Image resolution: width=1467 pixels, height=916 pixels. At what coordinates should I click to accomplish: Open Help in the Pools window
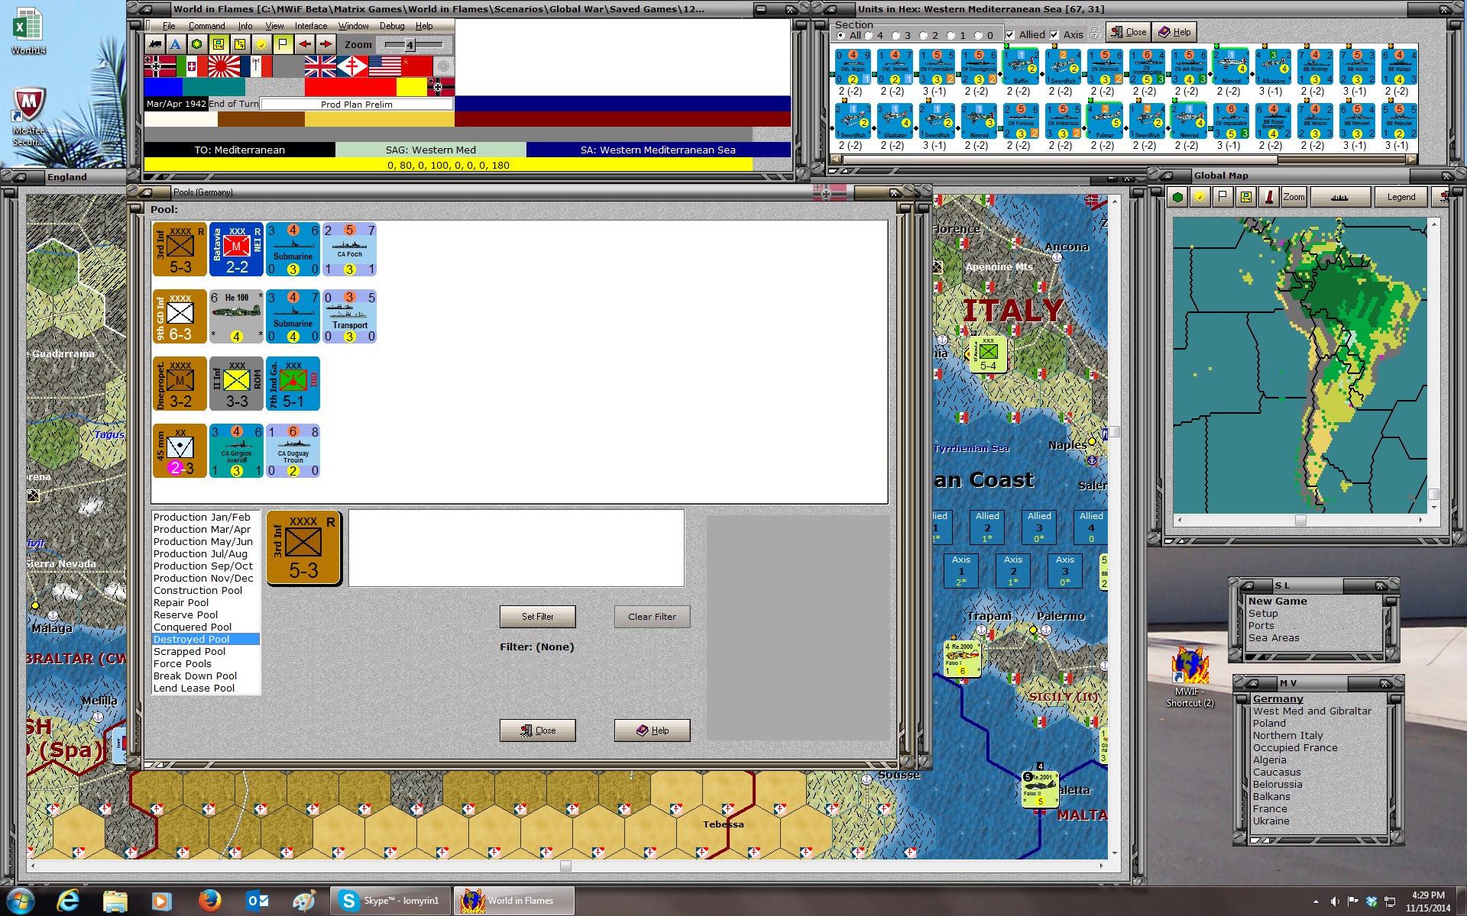click(x=652, y=731)
